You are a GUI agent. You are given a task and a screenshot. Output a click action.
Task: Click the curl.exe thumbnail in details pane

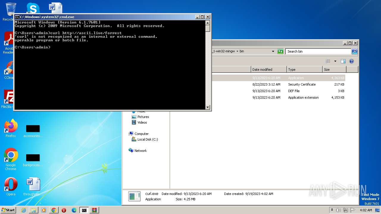coord(134,196)
